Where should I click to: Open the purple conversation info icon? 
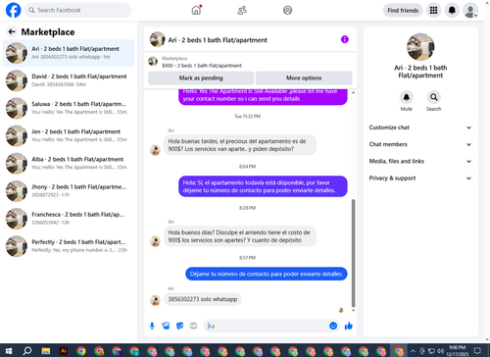[x=345, y=39]
